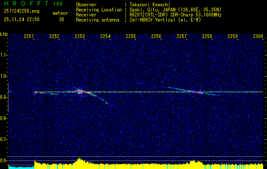Image resolution: width=267 pixels, height=169 pixels.
Task: Click the yellow signal level peak below 2253
Action: click(x=79, y=163)
